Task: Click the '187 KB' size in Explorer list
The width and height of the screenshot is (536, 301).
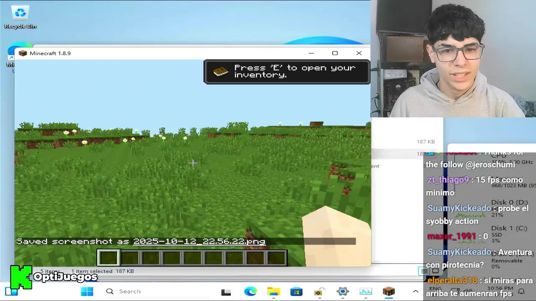Action: (425, 142)
